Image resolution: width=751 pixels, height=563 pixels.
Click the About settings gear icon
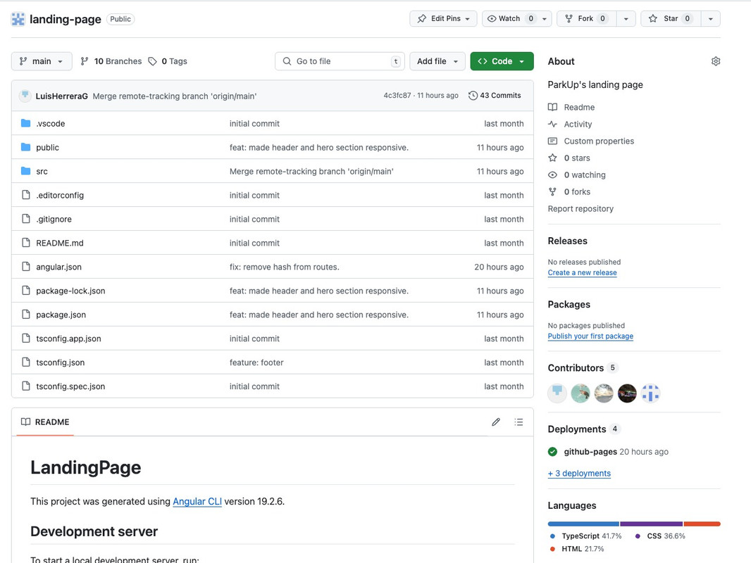(x=716, y=61)
